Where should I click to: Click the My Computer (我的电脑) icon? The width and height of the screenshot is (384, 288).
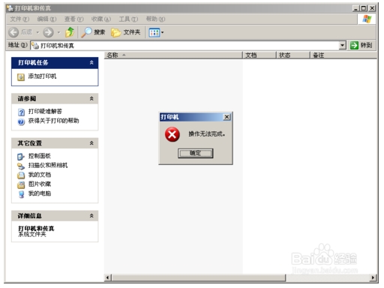(22, 194)
